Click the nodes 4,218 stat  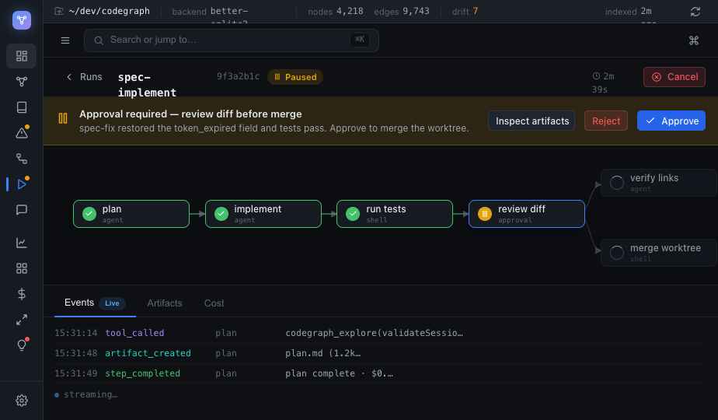pyautogui.click(x=336, y=11)
